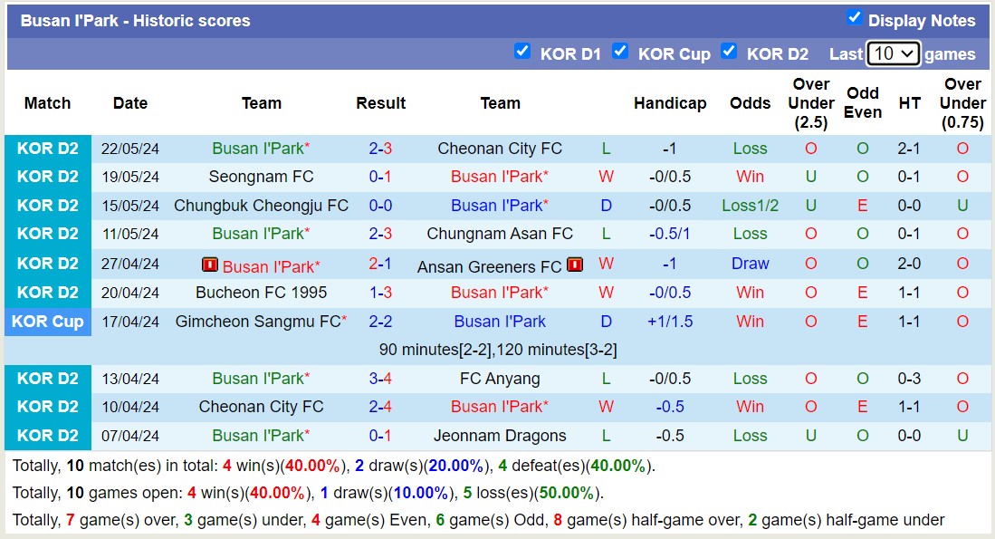Image resolution: width=995 pixels, height=539 pixels.
Task: Click the KOR D2 badge for the Chungbuk Cheongju match
Action: click(x=47, y=205)
